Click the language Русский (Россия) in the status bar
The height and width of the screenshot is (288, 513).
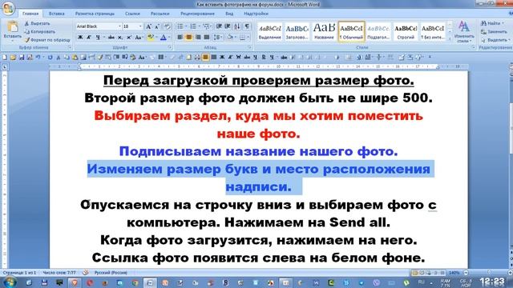[x=111, y=273]
